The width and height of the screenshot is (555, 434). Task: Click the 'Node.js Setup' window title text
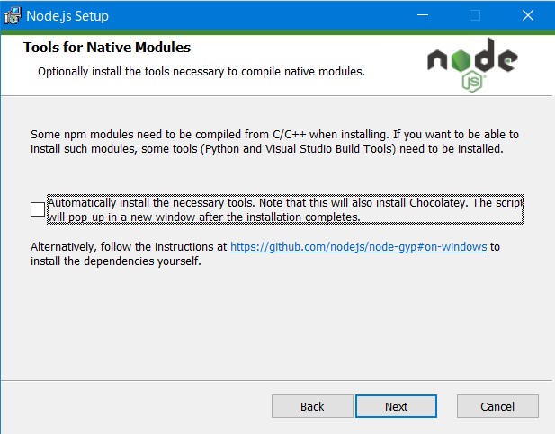pyautogui.click(x=67, y=16)
